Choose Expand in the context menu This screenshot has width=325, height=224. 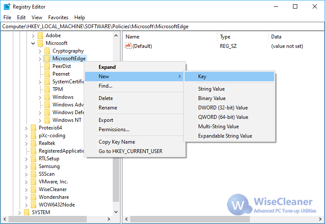[135, 67]
